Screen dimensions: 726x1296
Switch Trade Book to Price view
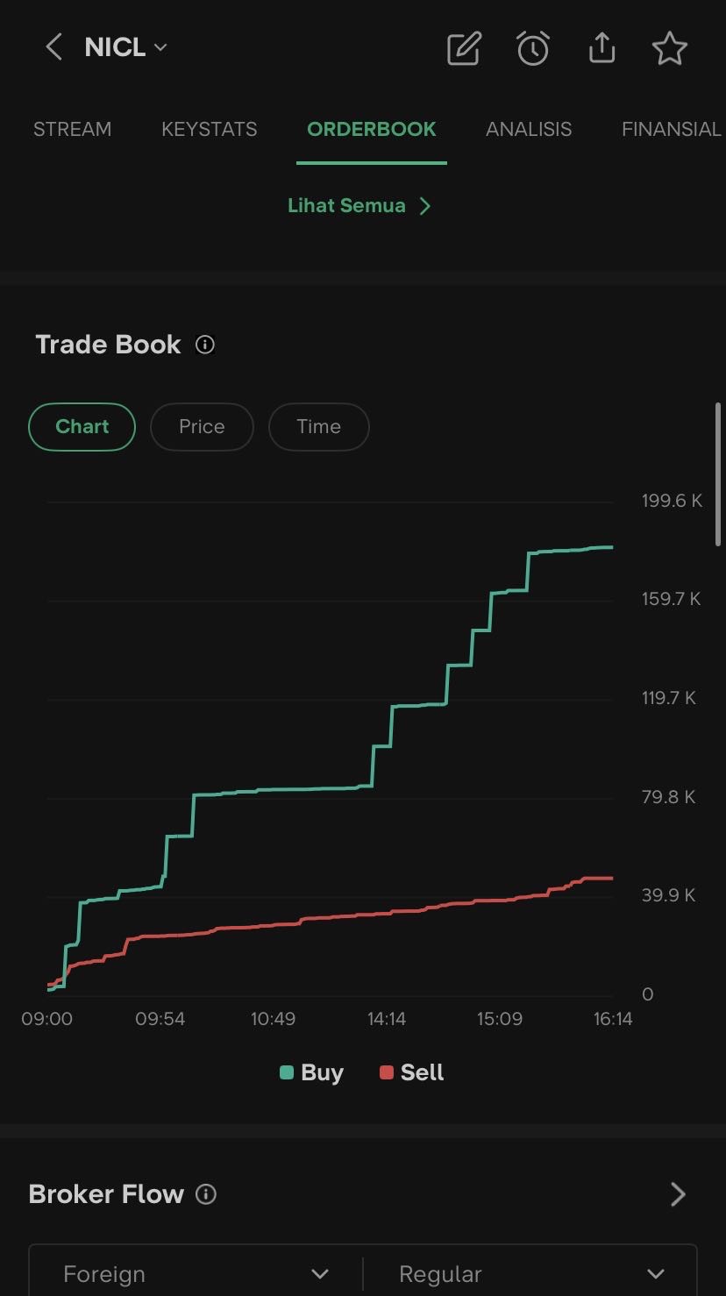coord(202,427)
